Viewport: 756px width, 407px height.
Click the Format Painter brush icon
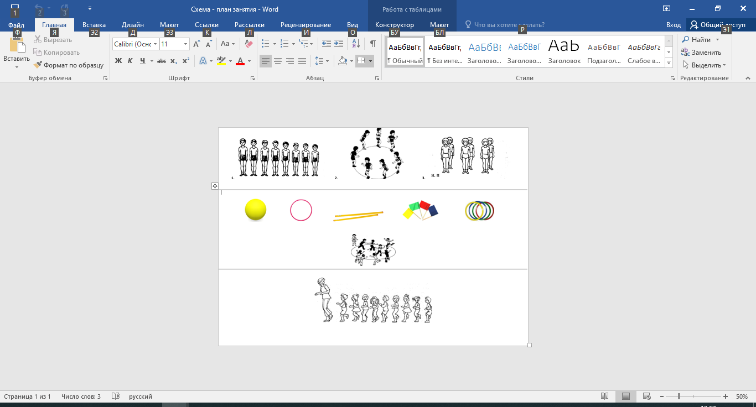coord(38,65)
